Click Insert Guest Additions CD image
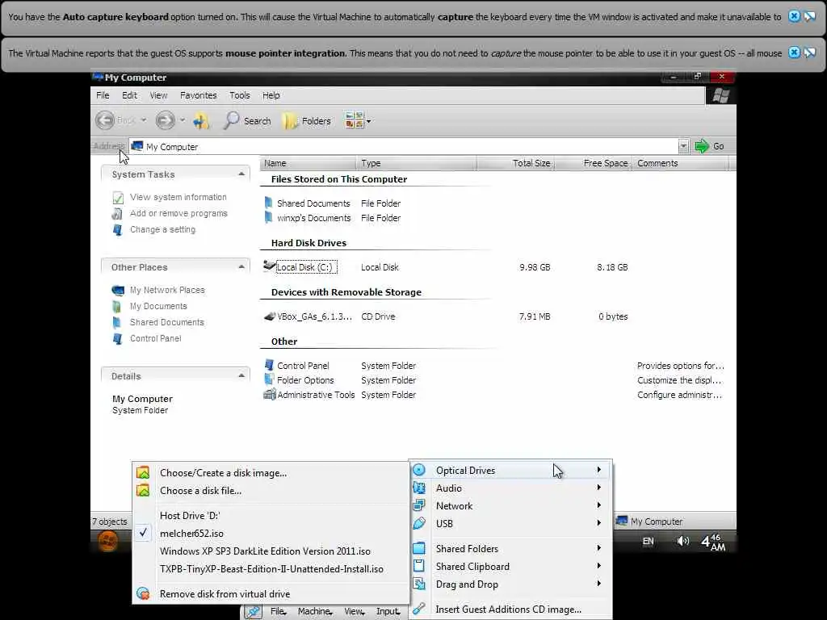This screenshot has width=827, height=620. point(510,610)
